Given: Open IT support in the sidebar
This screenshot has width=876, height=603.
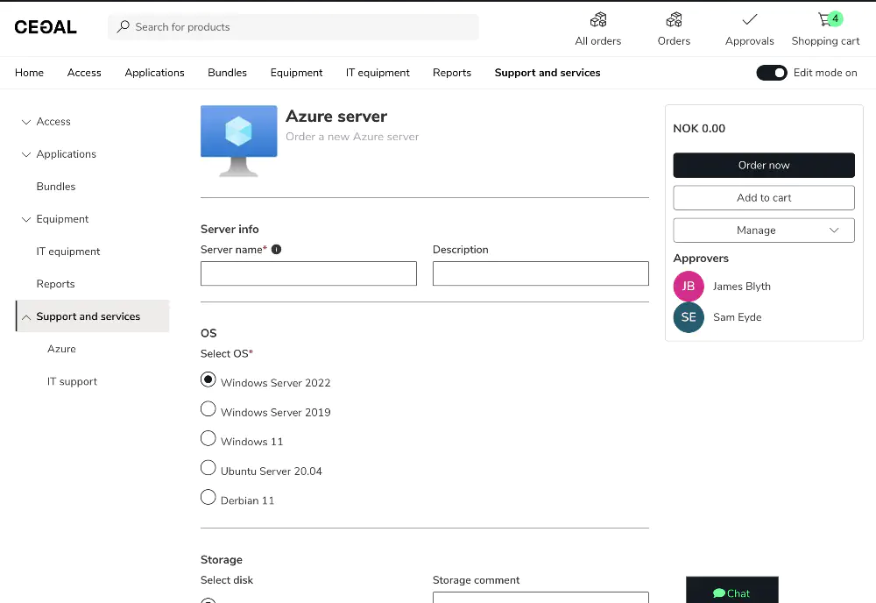Looking at the screenshot, I should click(x=72, y=381).
